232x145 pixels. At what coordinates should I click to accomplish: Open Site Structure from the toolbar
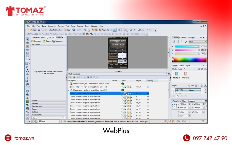click(x=55, y=30)
